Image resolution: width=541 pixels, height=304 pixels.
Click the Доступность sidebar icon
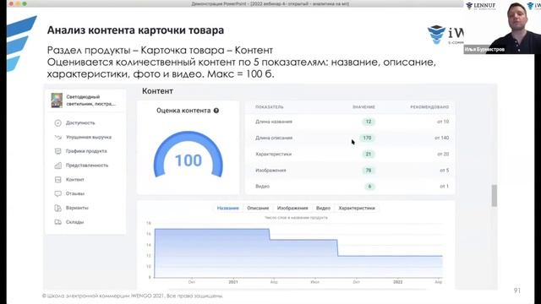coord(58,123)
